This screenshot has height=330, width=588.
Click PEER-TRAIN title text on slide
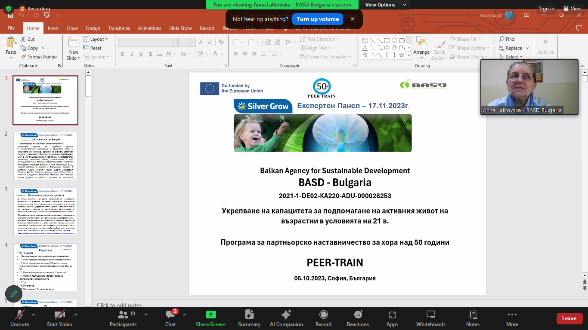pos(335,263)
